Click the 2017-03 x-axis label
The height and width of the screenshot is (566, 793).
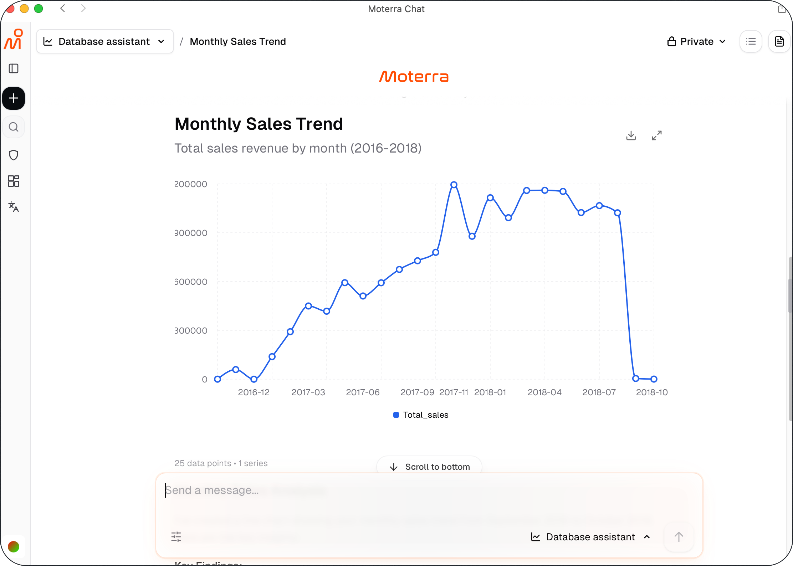click(308, 392)
